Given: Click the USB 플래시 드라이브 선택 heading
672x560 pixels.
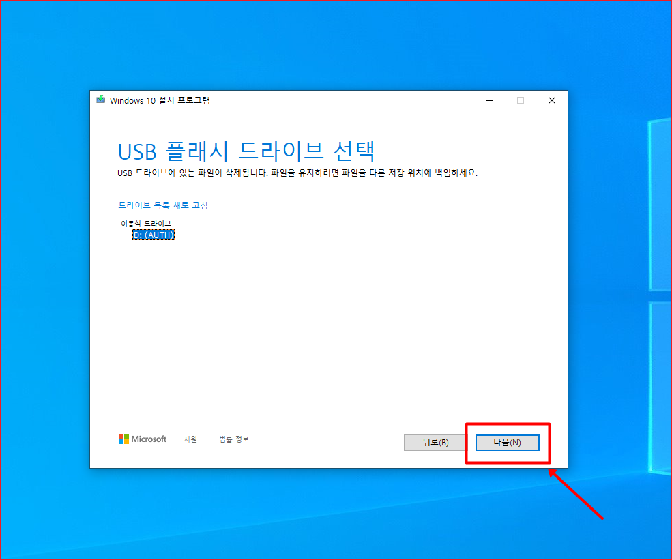Looking at the screenshot, I should (x=246, y=151).
